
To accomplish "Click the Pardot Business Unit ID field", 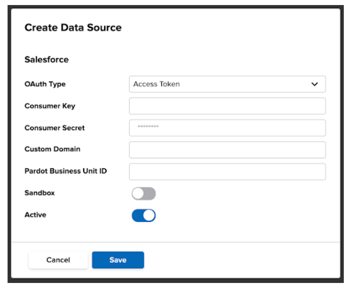I will (x=227, y=172).
